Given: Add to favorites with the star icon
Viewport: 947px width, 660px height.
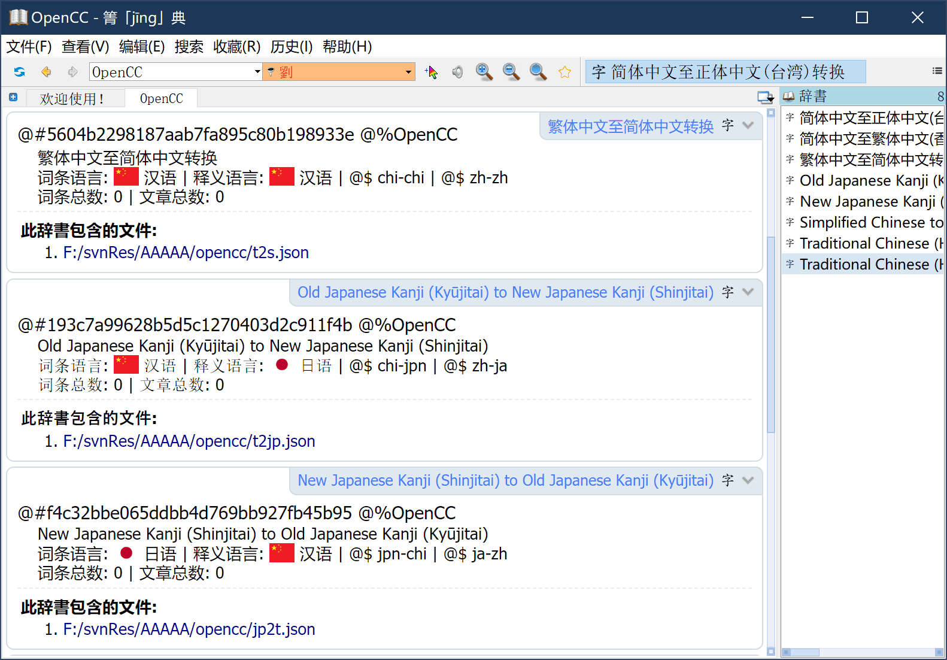Looking at the screenshot, I should click(x=564, y=72).
